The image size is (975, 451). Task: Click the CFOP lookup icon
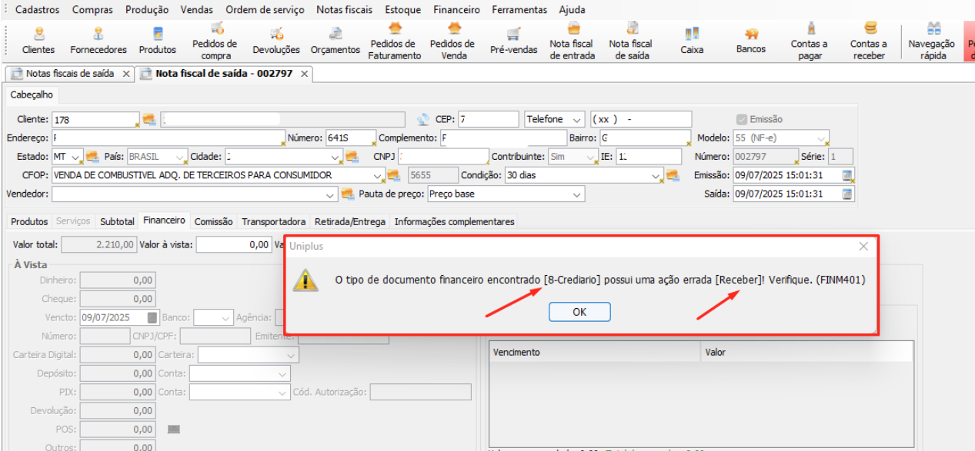[394, 175]
